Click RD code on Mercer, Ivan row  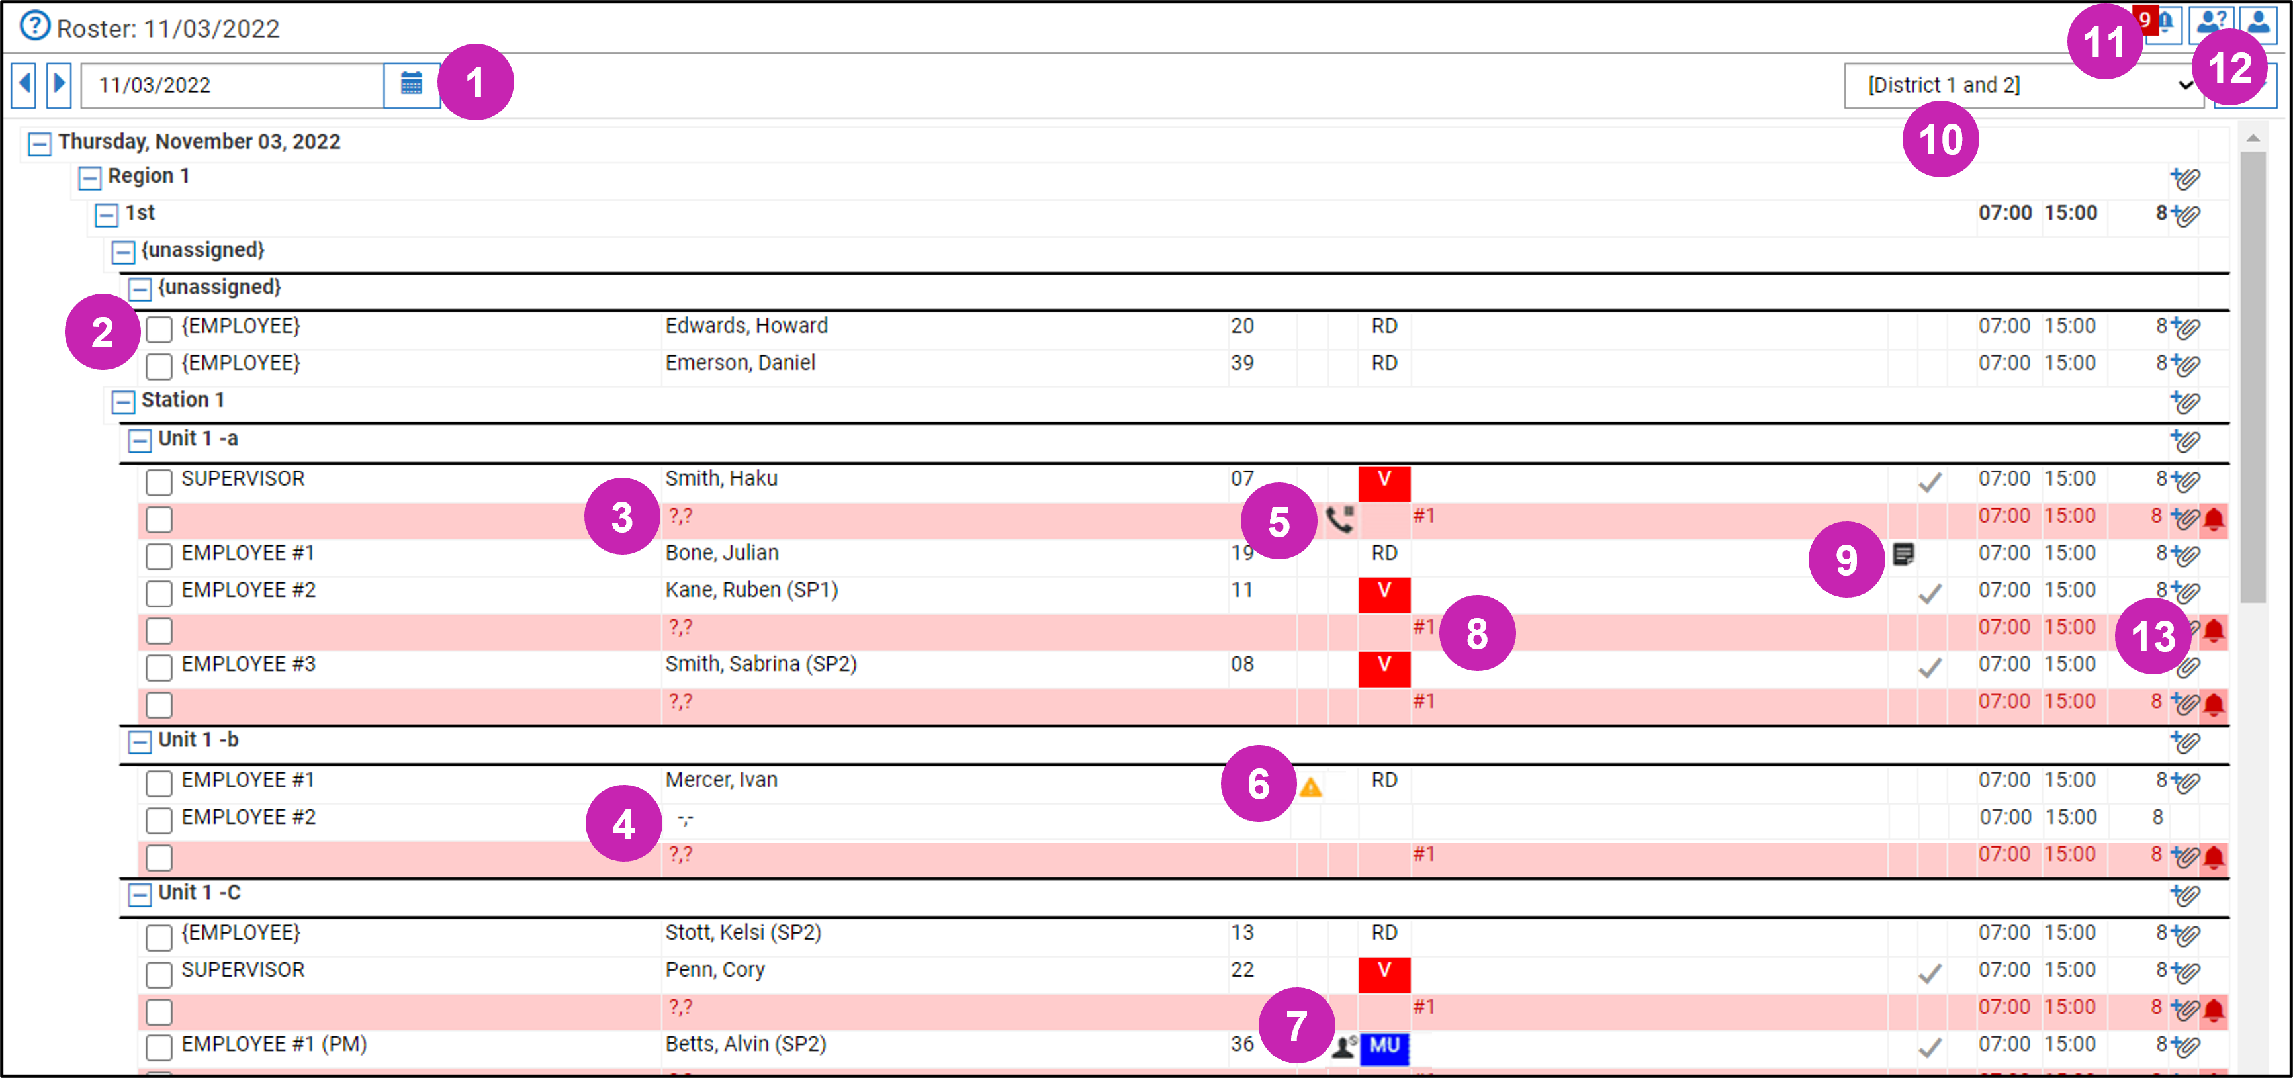pyautogui.click(x=1384, y=780)
